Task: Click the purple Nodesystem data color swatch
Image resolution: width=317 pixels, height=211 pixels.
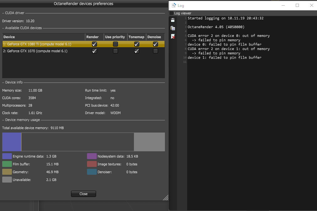Action: tap(92, 156)
